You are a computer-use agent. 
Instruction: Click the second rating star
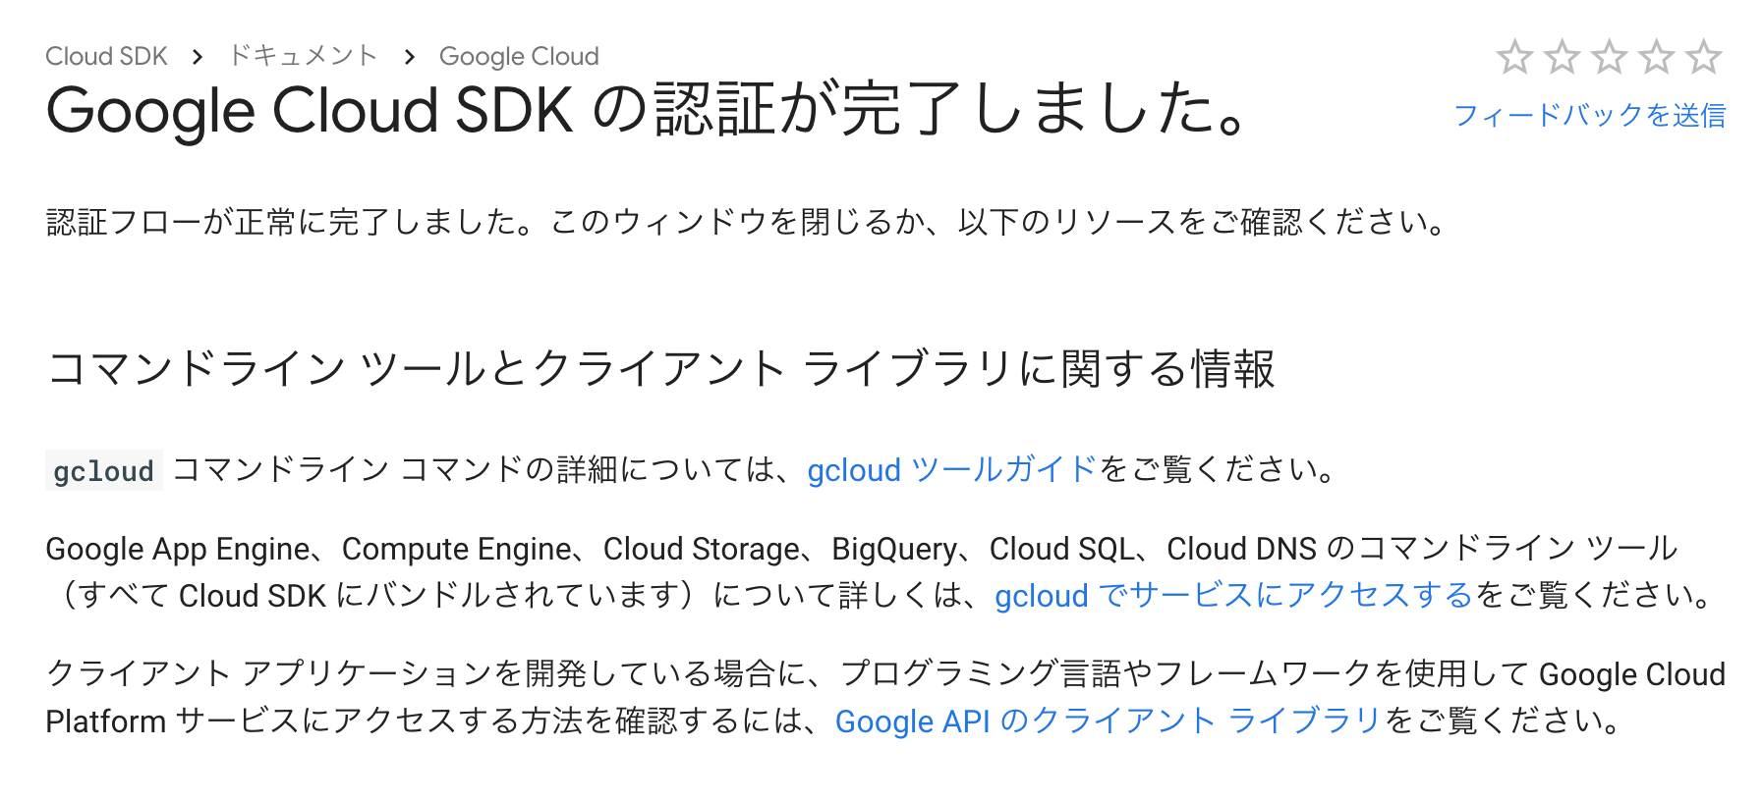[1562, 57]
